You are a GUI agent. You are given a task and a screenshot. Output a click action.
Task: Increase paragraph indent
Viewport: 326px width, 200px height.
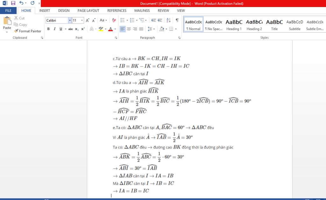160,20
